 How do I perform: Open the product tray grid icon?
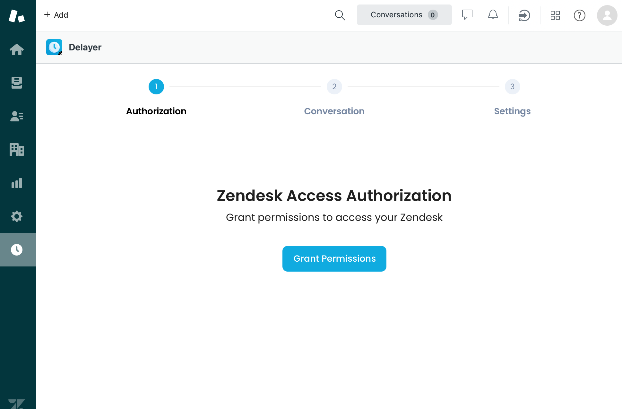555,15
